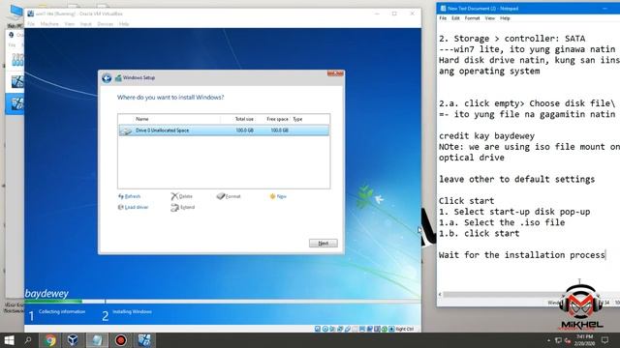Click the green mouse integration icon in VM status bar
This screenshot has width=620, height=348.
coord(385,329)
